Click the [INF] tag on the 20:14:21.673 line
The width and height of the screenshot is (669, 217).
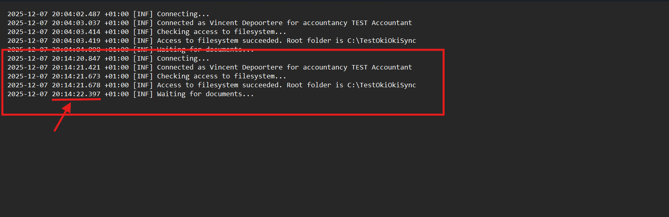point(143,76)
